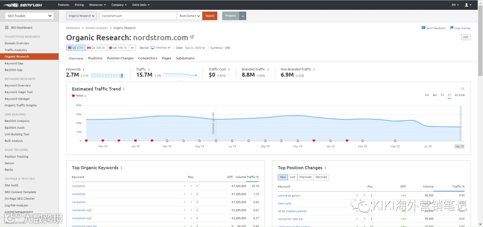Set chart range to 1Y
Viewport: 483px width, 227px height.
click(x=442, y=95)
